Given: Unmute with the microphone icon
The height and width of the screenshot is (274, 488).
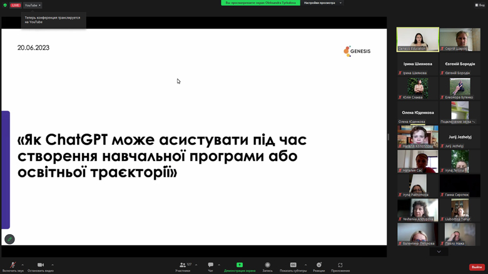Looking at the screenshot, I should [x=13, y=265].
